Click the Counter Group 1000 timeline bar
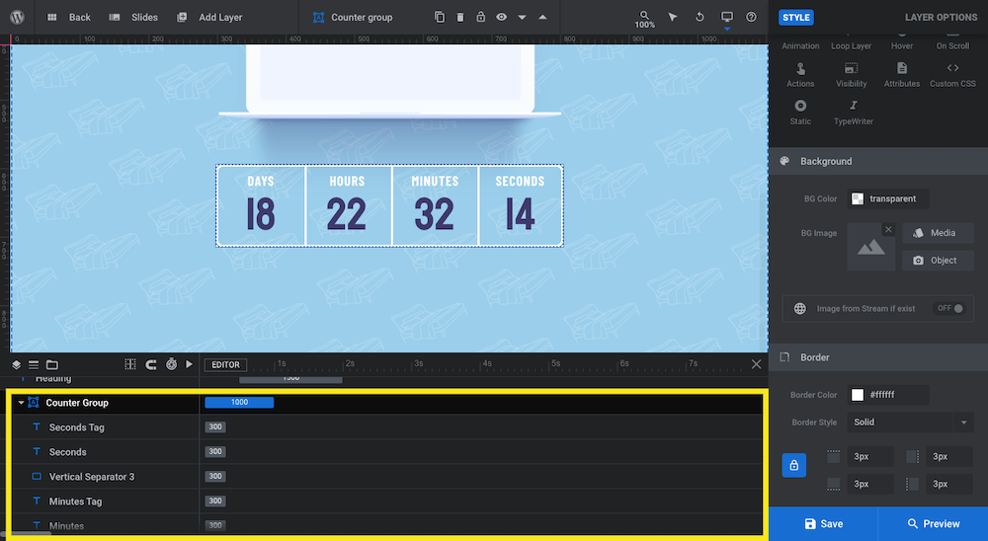Viewport: 988px width, 541px height. [239, 403]
